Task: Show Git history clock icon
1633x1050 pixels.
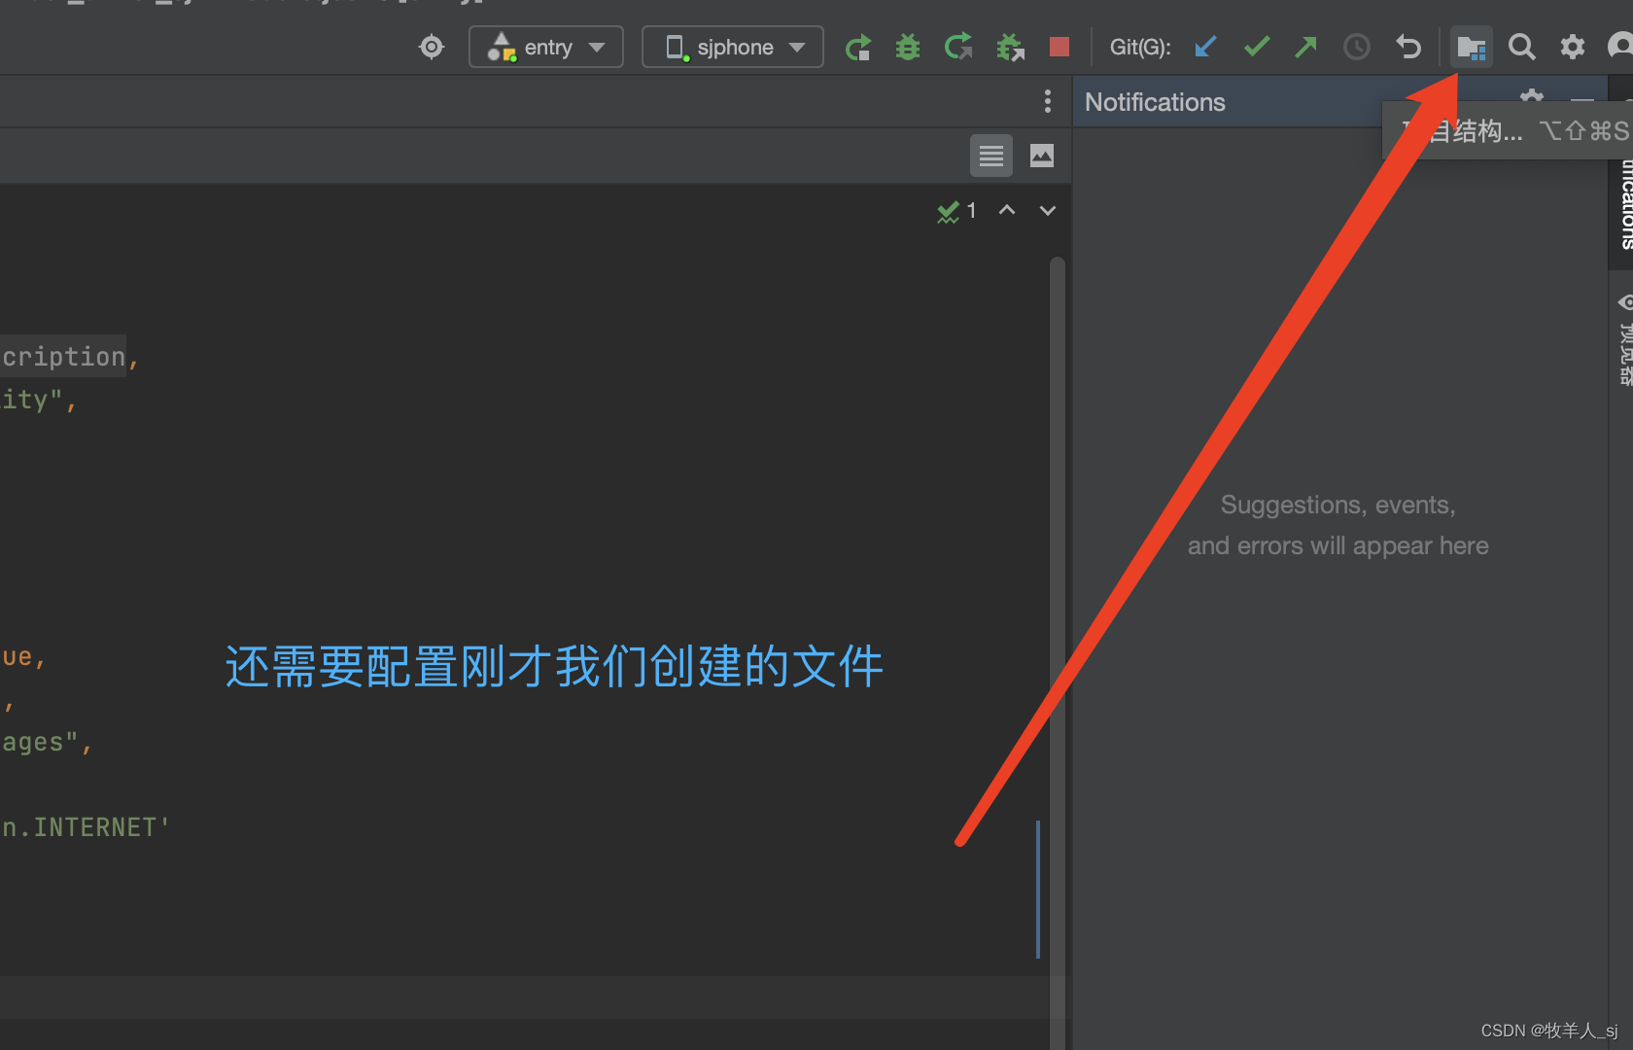Action: coord(1357,47)
